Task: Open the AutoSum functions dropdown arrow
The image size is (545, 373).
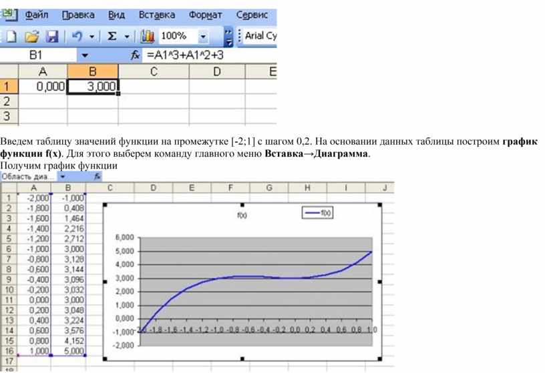Action: (x=126, y=37)
